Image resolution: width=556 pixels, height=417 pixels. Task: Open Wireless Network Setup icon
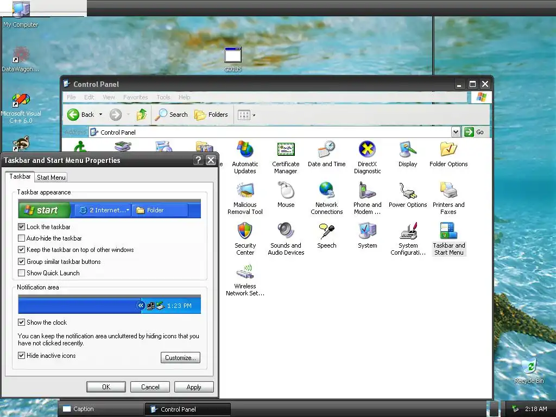click(245, 280)
